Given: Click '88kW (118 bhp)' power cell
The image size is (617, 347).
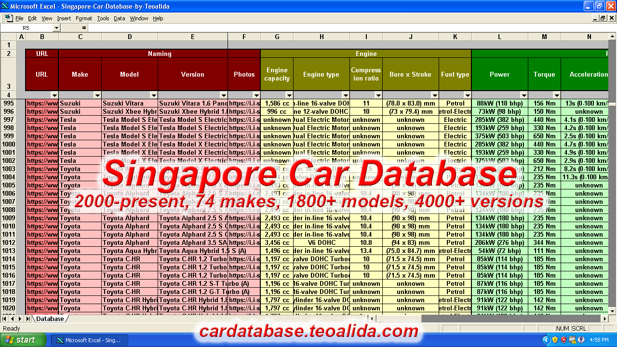Looking at the screenshot, I should point(500,103).
